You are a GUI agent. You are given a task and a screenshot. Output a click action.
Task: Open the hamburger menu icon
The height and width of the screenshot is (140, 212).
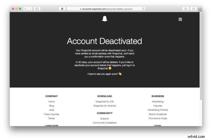180,19
